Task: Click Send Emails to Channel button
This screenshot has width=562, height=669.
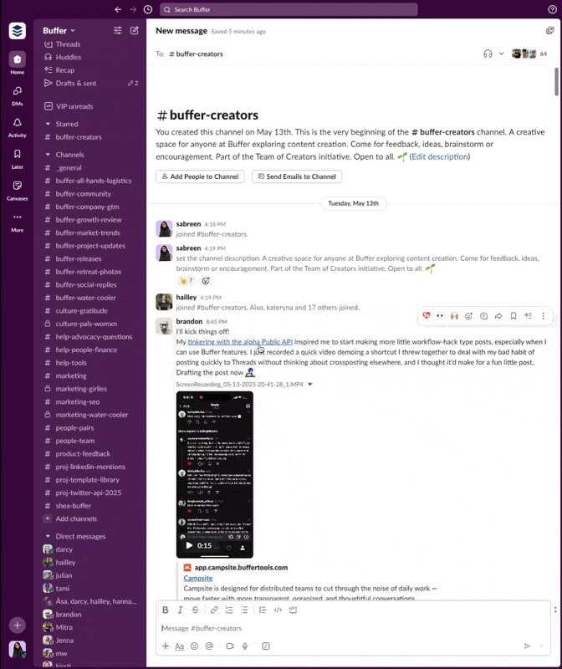Action: coord(297,176)
